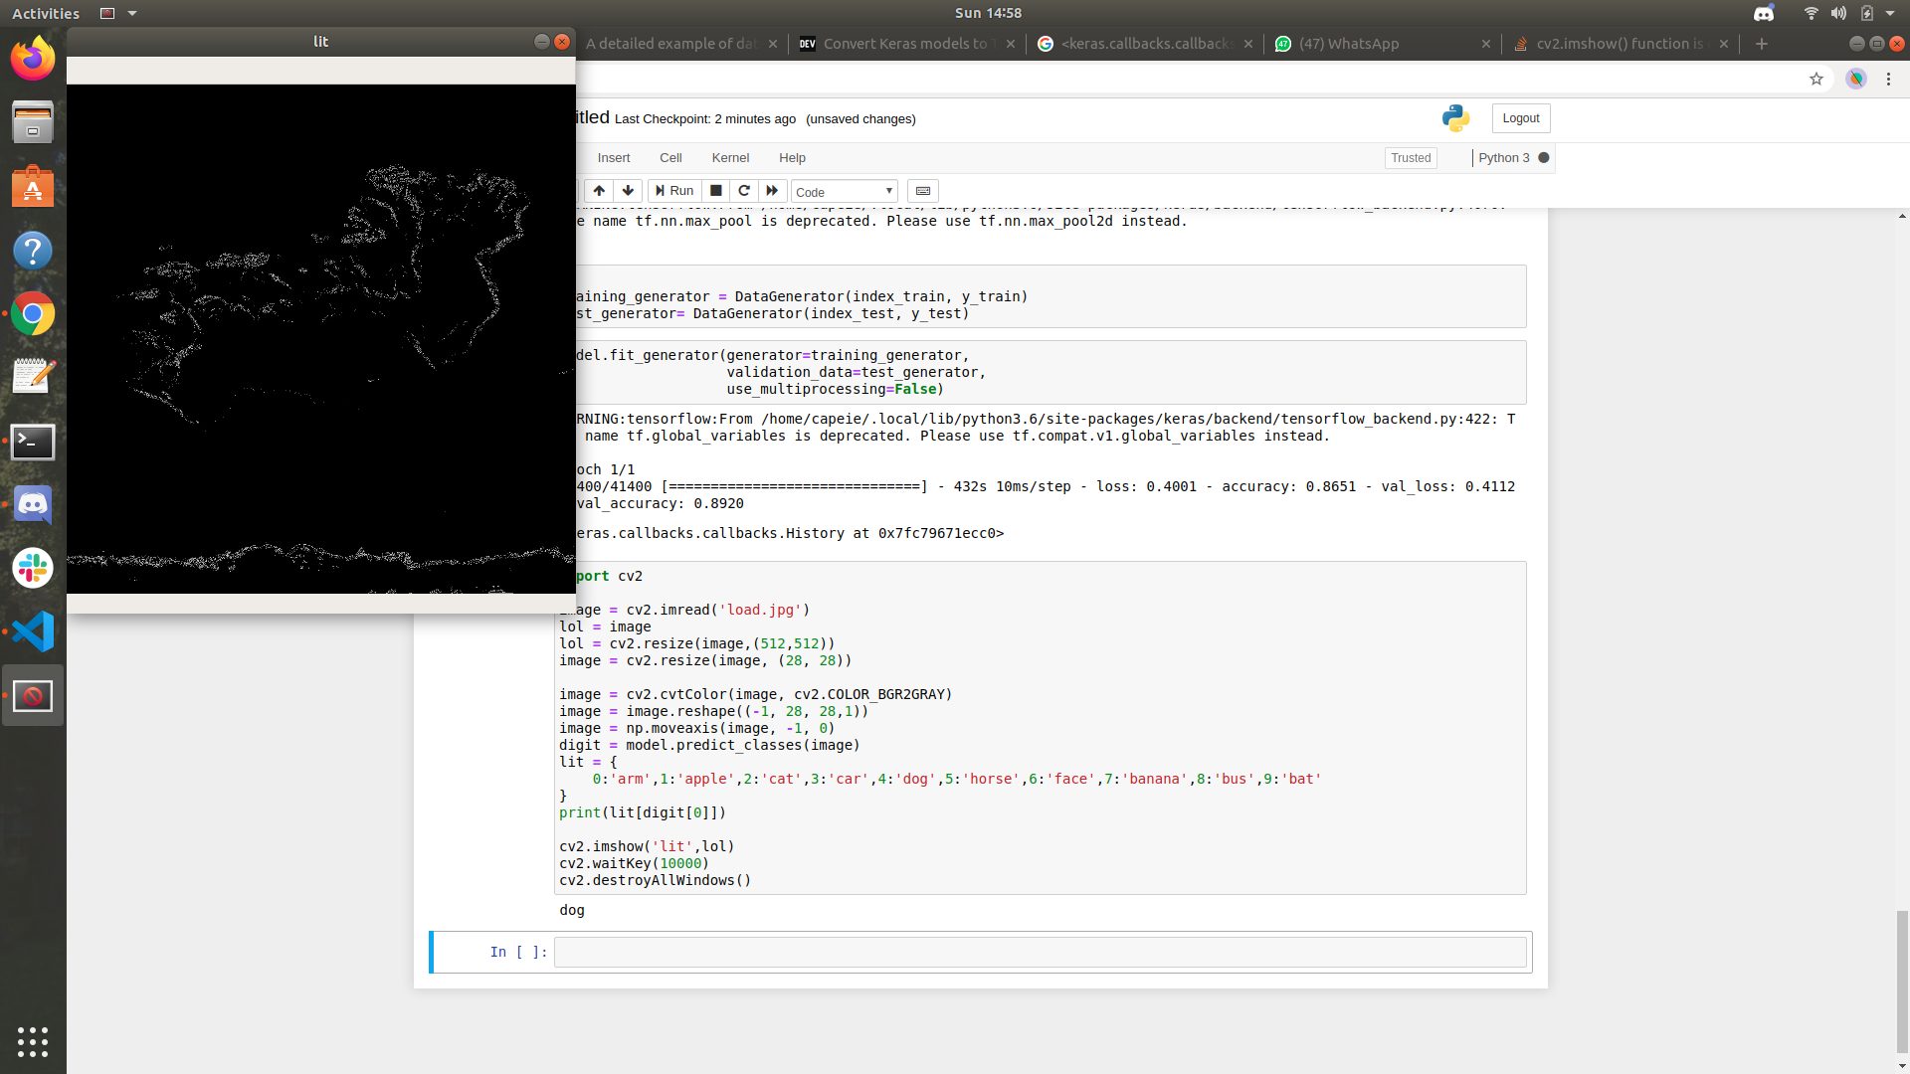Interrupt kernel with stop square icon
Viewport: 1910px width, 1074px height.
(715, 191)
